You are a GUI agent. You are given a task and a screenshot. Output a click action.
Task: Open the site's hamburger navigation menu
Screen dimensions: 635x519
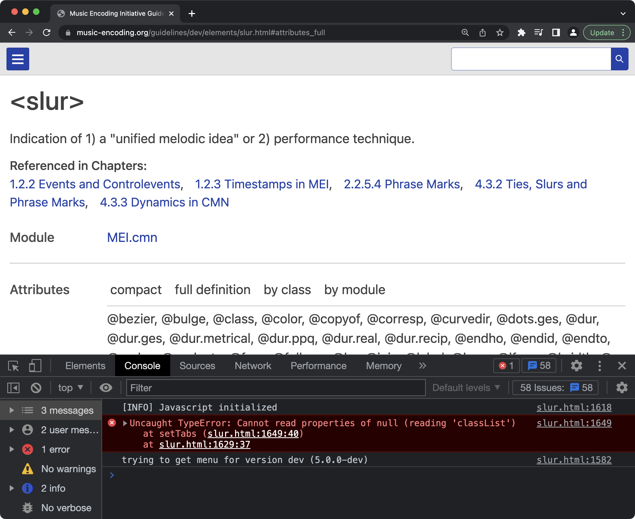click(x=17, y=59)
